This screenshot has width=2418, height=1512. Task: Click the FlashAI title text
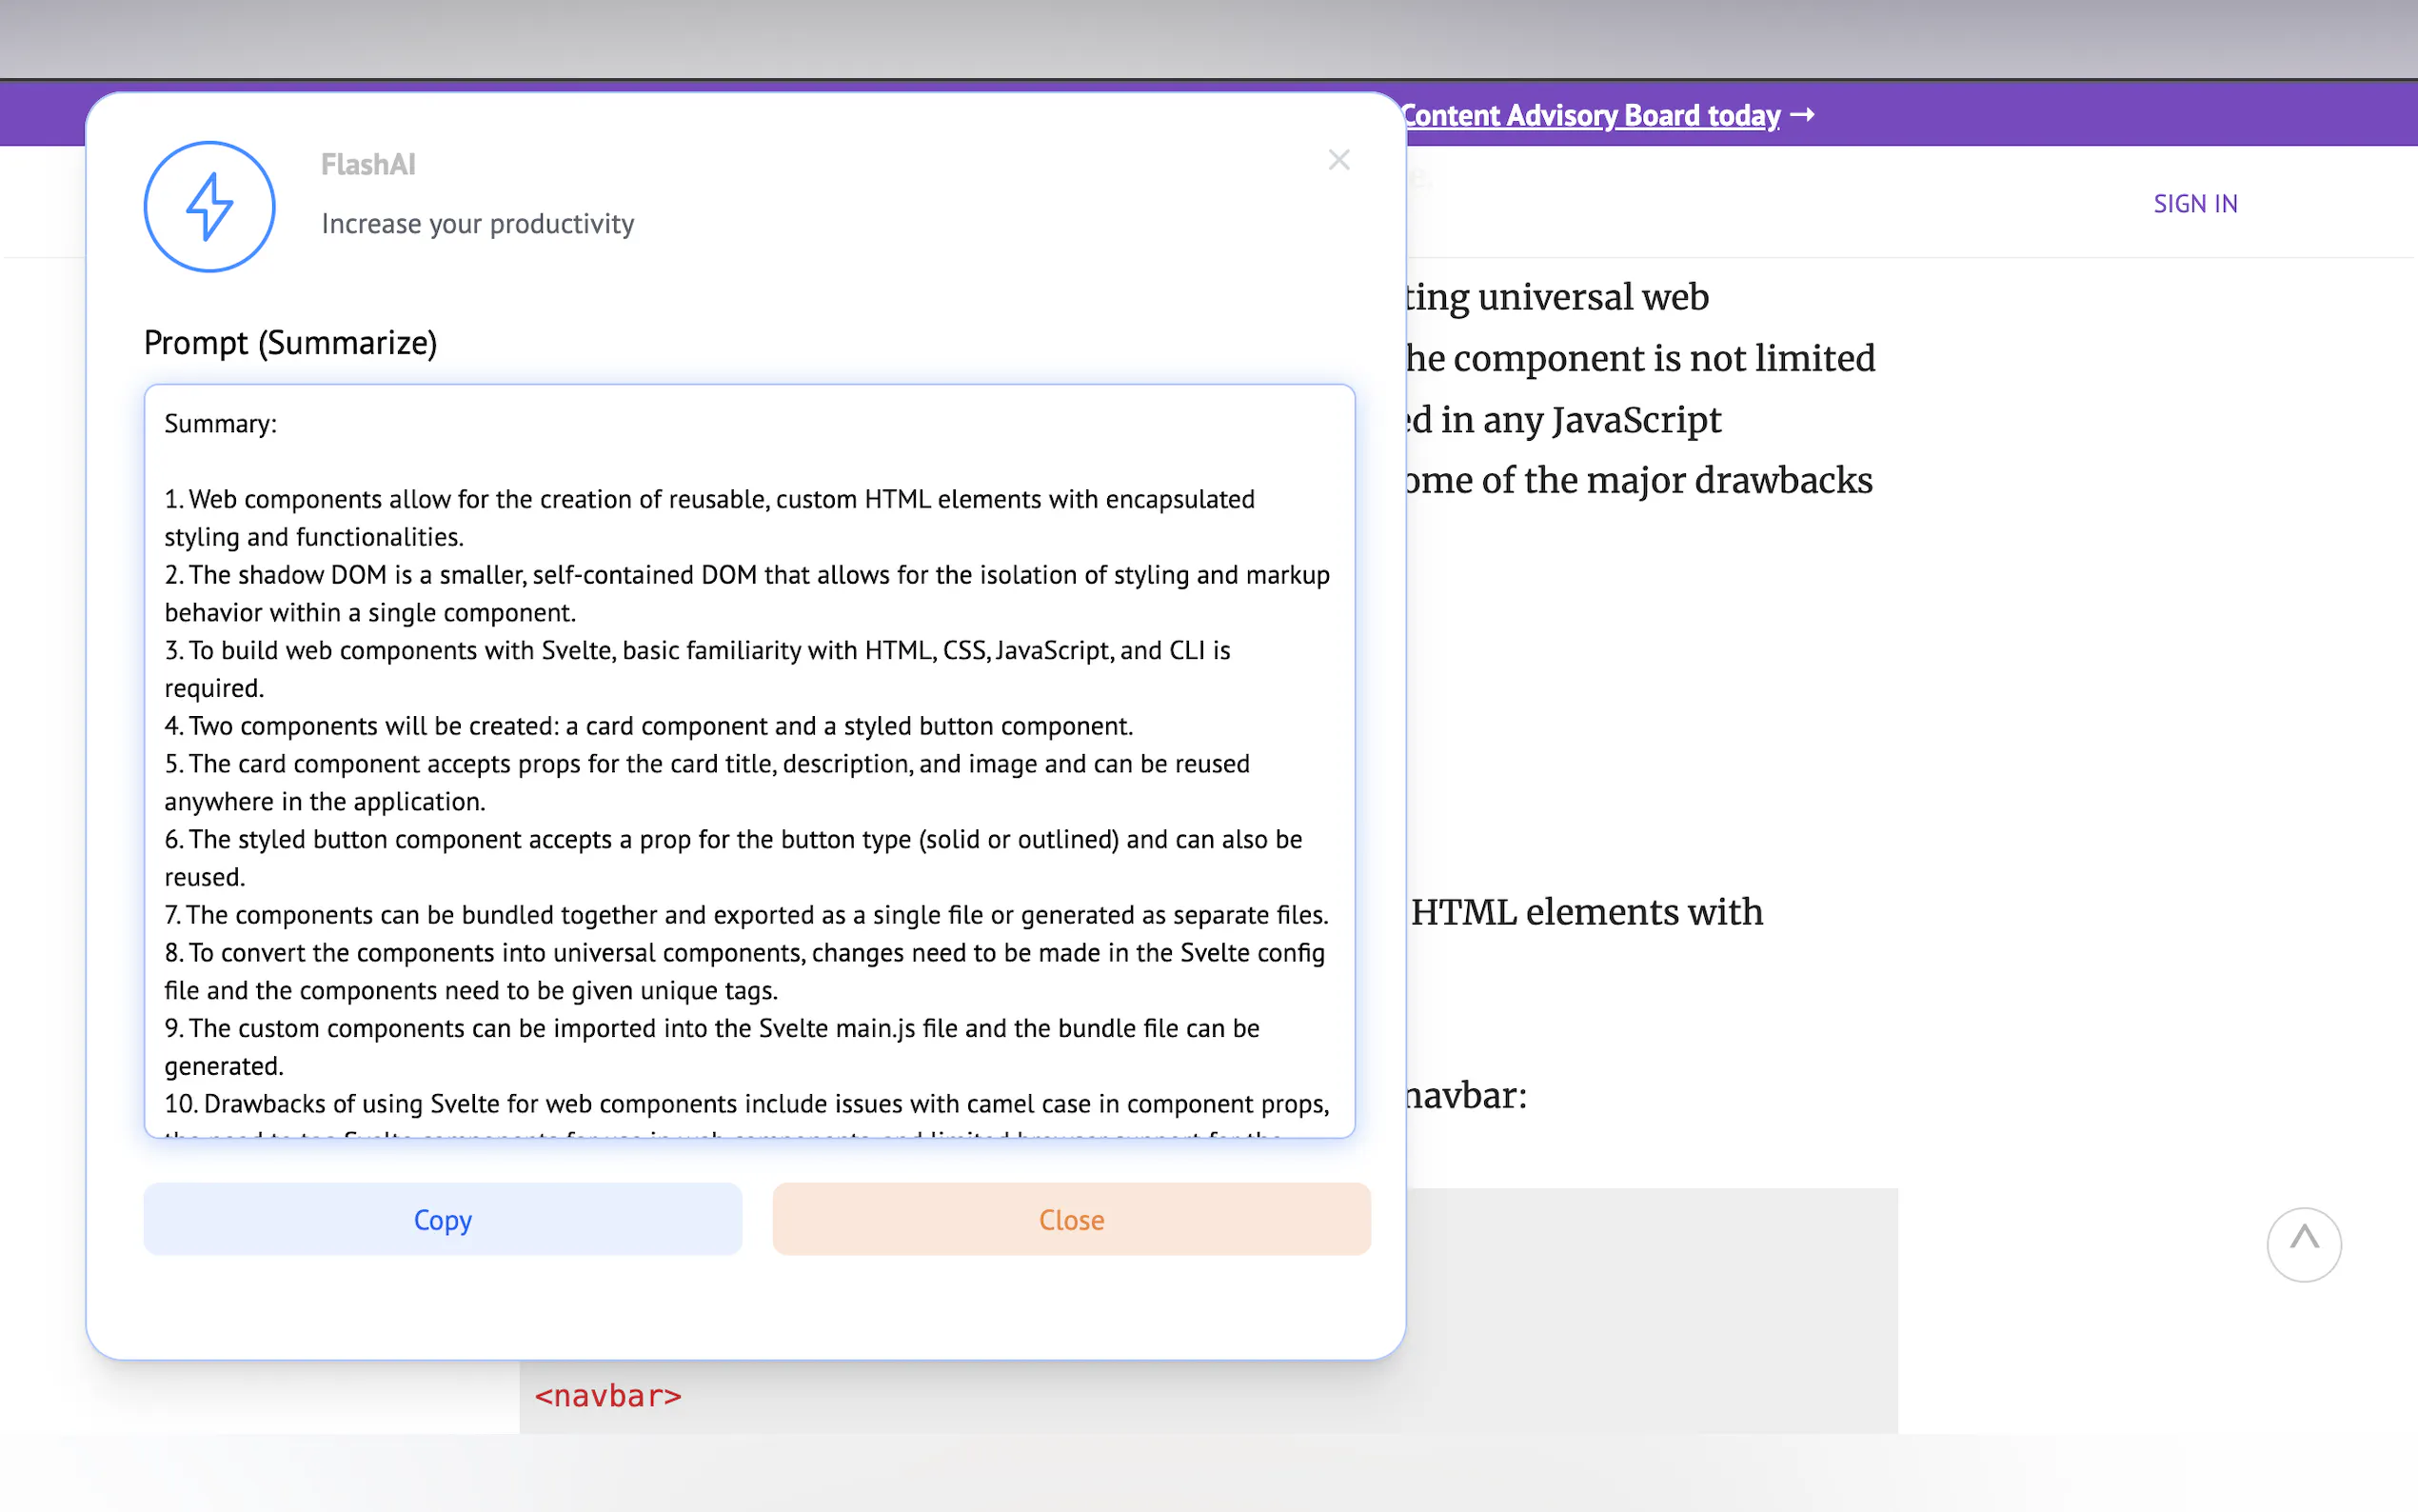click(x=367, y=164)
